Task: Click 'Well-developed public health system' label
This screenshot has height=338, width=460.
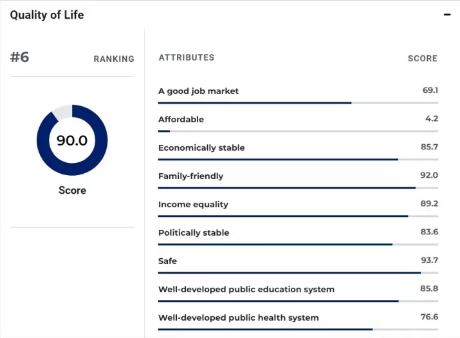Action: (239, 318)
